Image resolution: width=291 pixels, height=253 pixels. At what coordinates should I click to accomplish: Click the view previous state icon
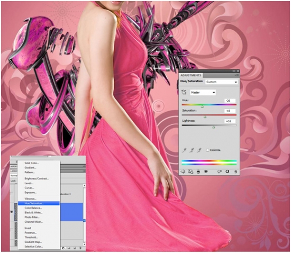tap(220, 171)
